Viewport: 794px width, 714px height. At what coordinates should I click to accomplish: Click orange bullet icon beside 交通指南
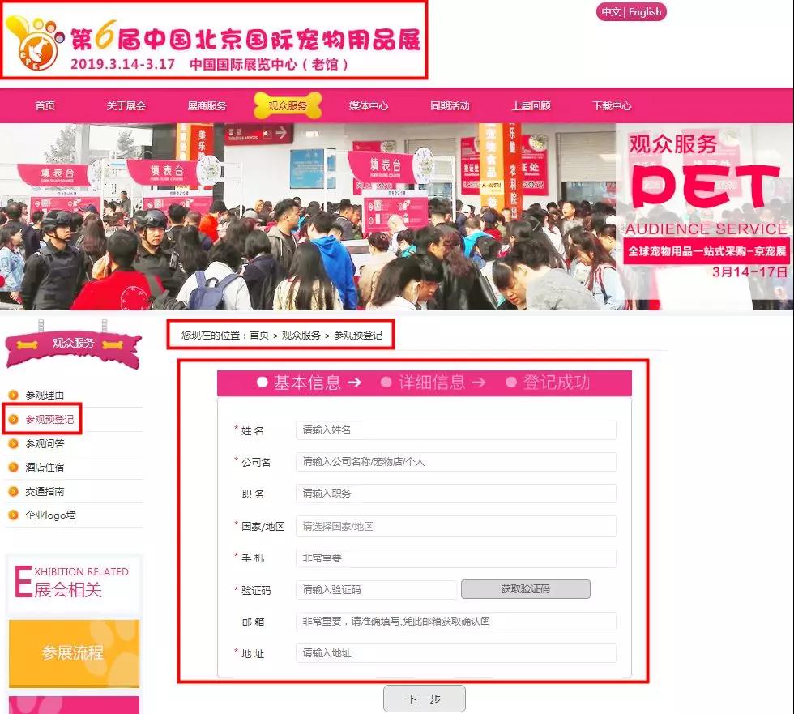click(13, 491)
